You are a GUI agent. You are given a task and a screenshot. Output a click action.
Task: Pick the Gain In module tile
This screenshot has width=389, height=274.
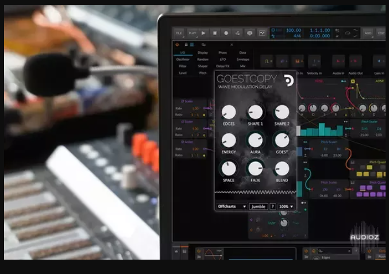tap(379, 61)
